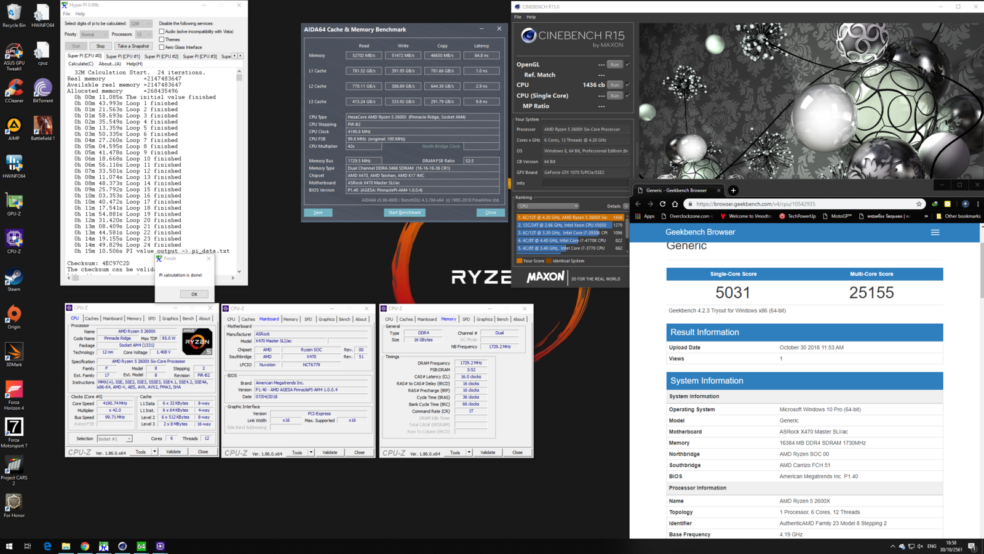Click the Hyper PI log vertical scrollbar
984x554 pixels.
[x=239, y=172]
